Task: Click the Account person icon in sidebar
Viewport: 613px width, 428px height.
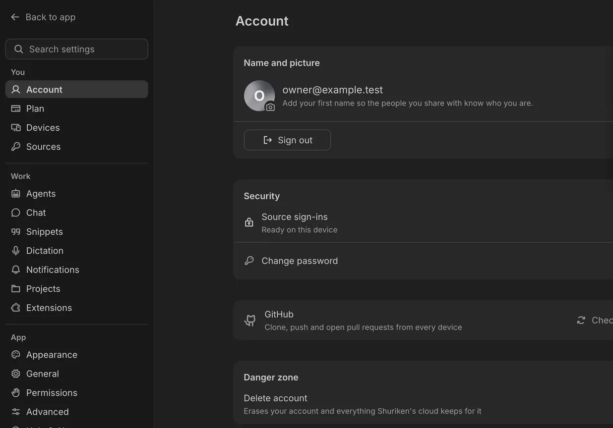Action: tap(16, 89)
